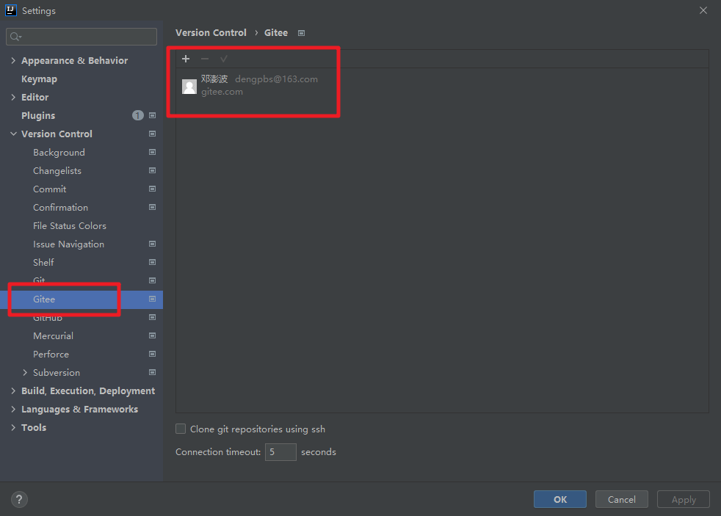Click the project icon on Confirmation row
Screen dimensions: 721x516
pyautogui.click(x=152, y=207)
